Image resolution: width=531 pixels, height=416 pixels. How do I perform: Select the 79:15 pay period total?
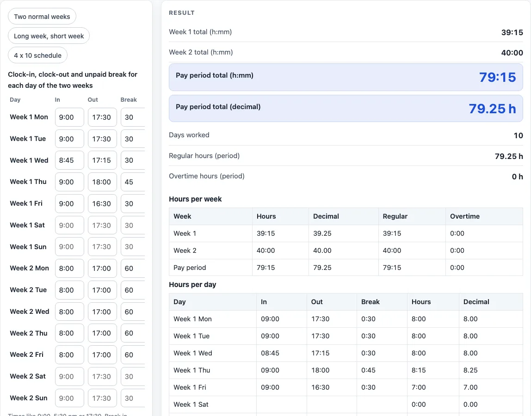(x=498, y=77)
